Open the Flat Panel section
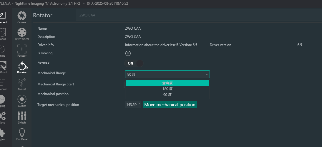The image size is (322, 147). 22,134
